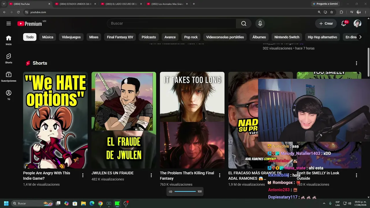The width and height of the screenshot is (370, 208).
Task: Open the Chrome zoom indicator
Action: tap(319, 12)
